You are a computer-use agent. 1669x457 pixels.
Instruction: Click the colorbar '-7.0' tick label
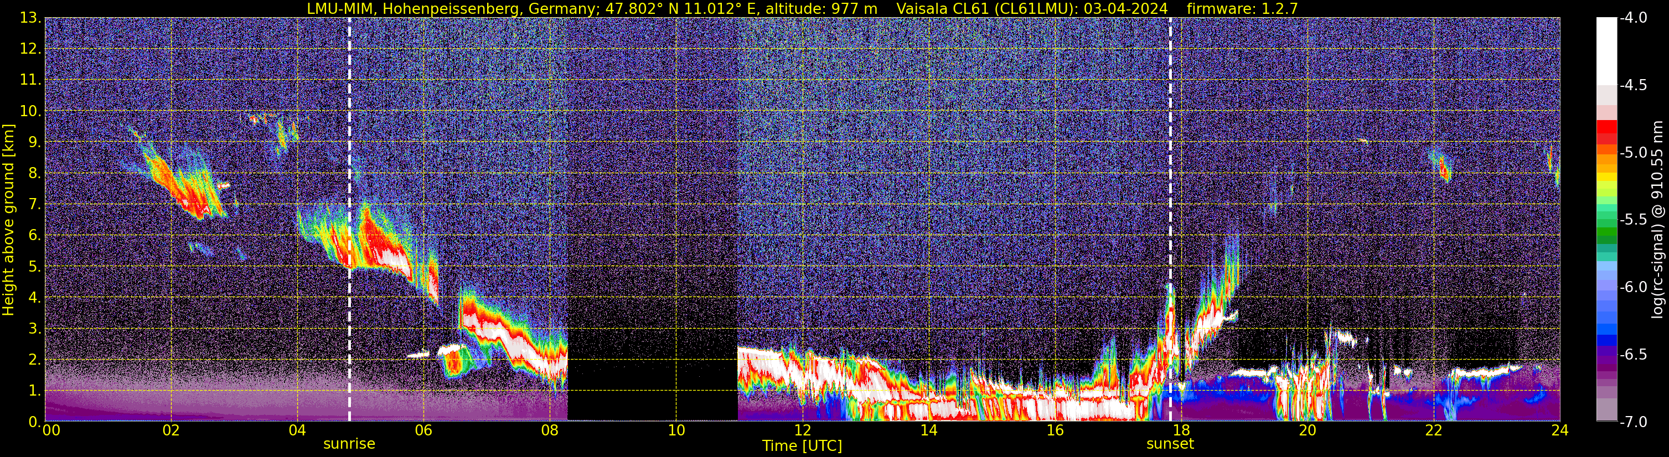tap(1632, 422)
